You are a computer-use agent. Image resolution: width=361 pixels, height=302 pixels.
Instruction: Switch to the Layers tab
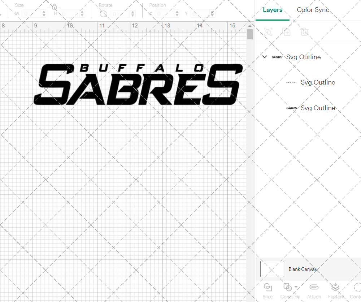273,10
